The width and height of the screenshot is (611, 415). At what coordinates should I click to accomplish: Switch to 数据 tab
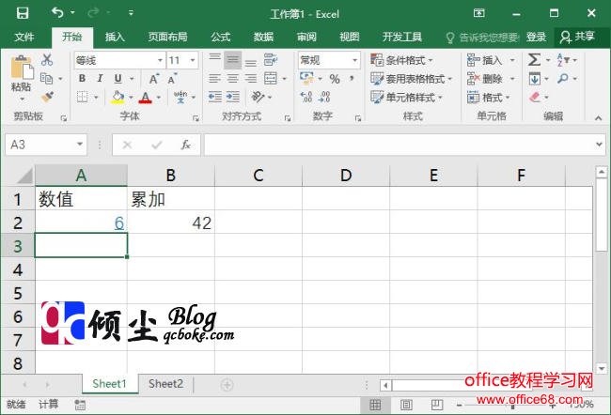coord(263,37)
